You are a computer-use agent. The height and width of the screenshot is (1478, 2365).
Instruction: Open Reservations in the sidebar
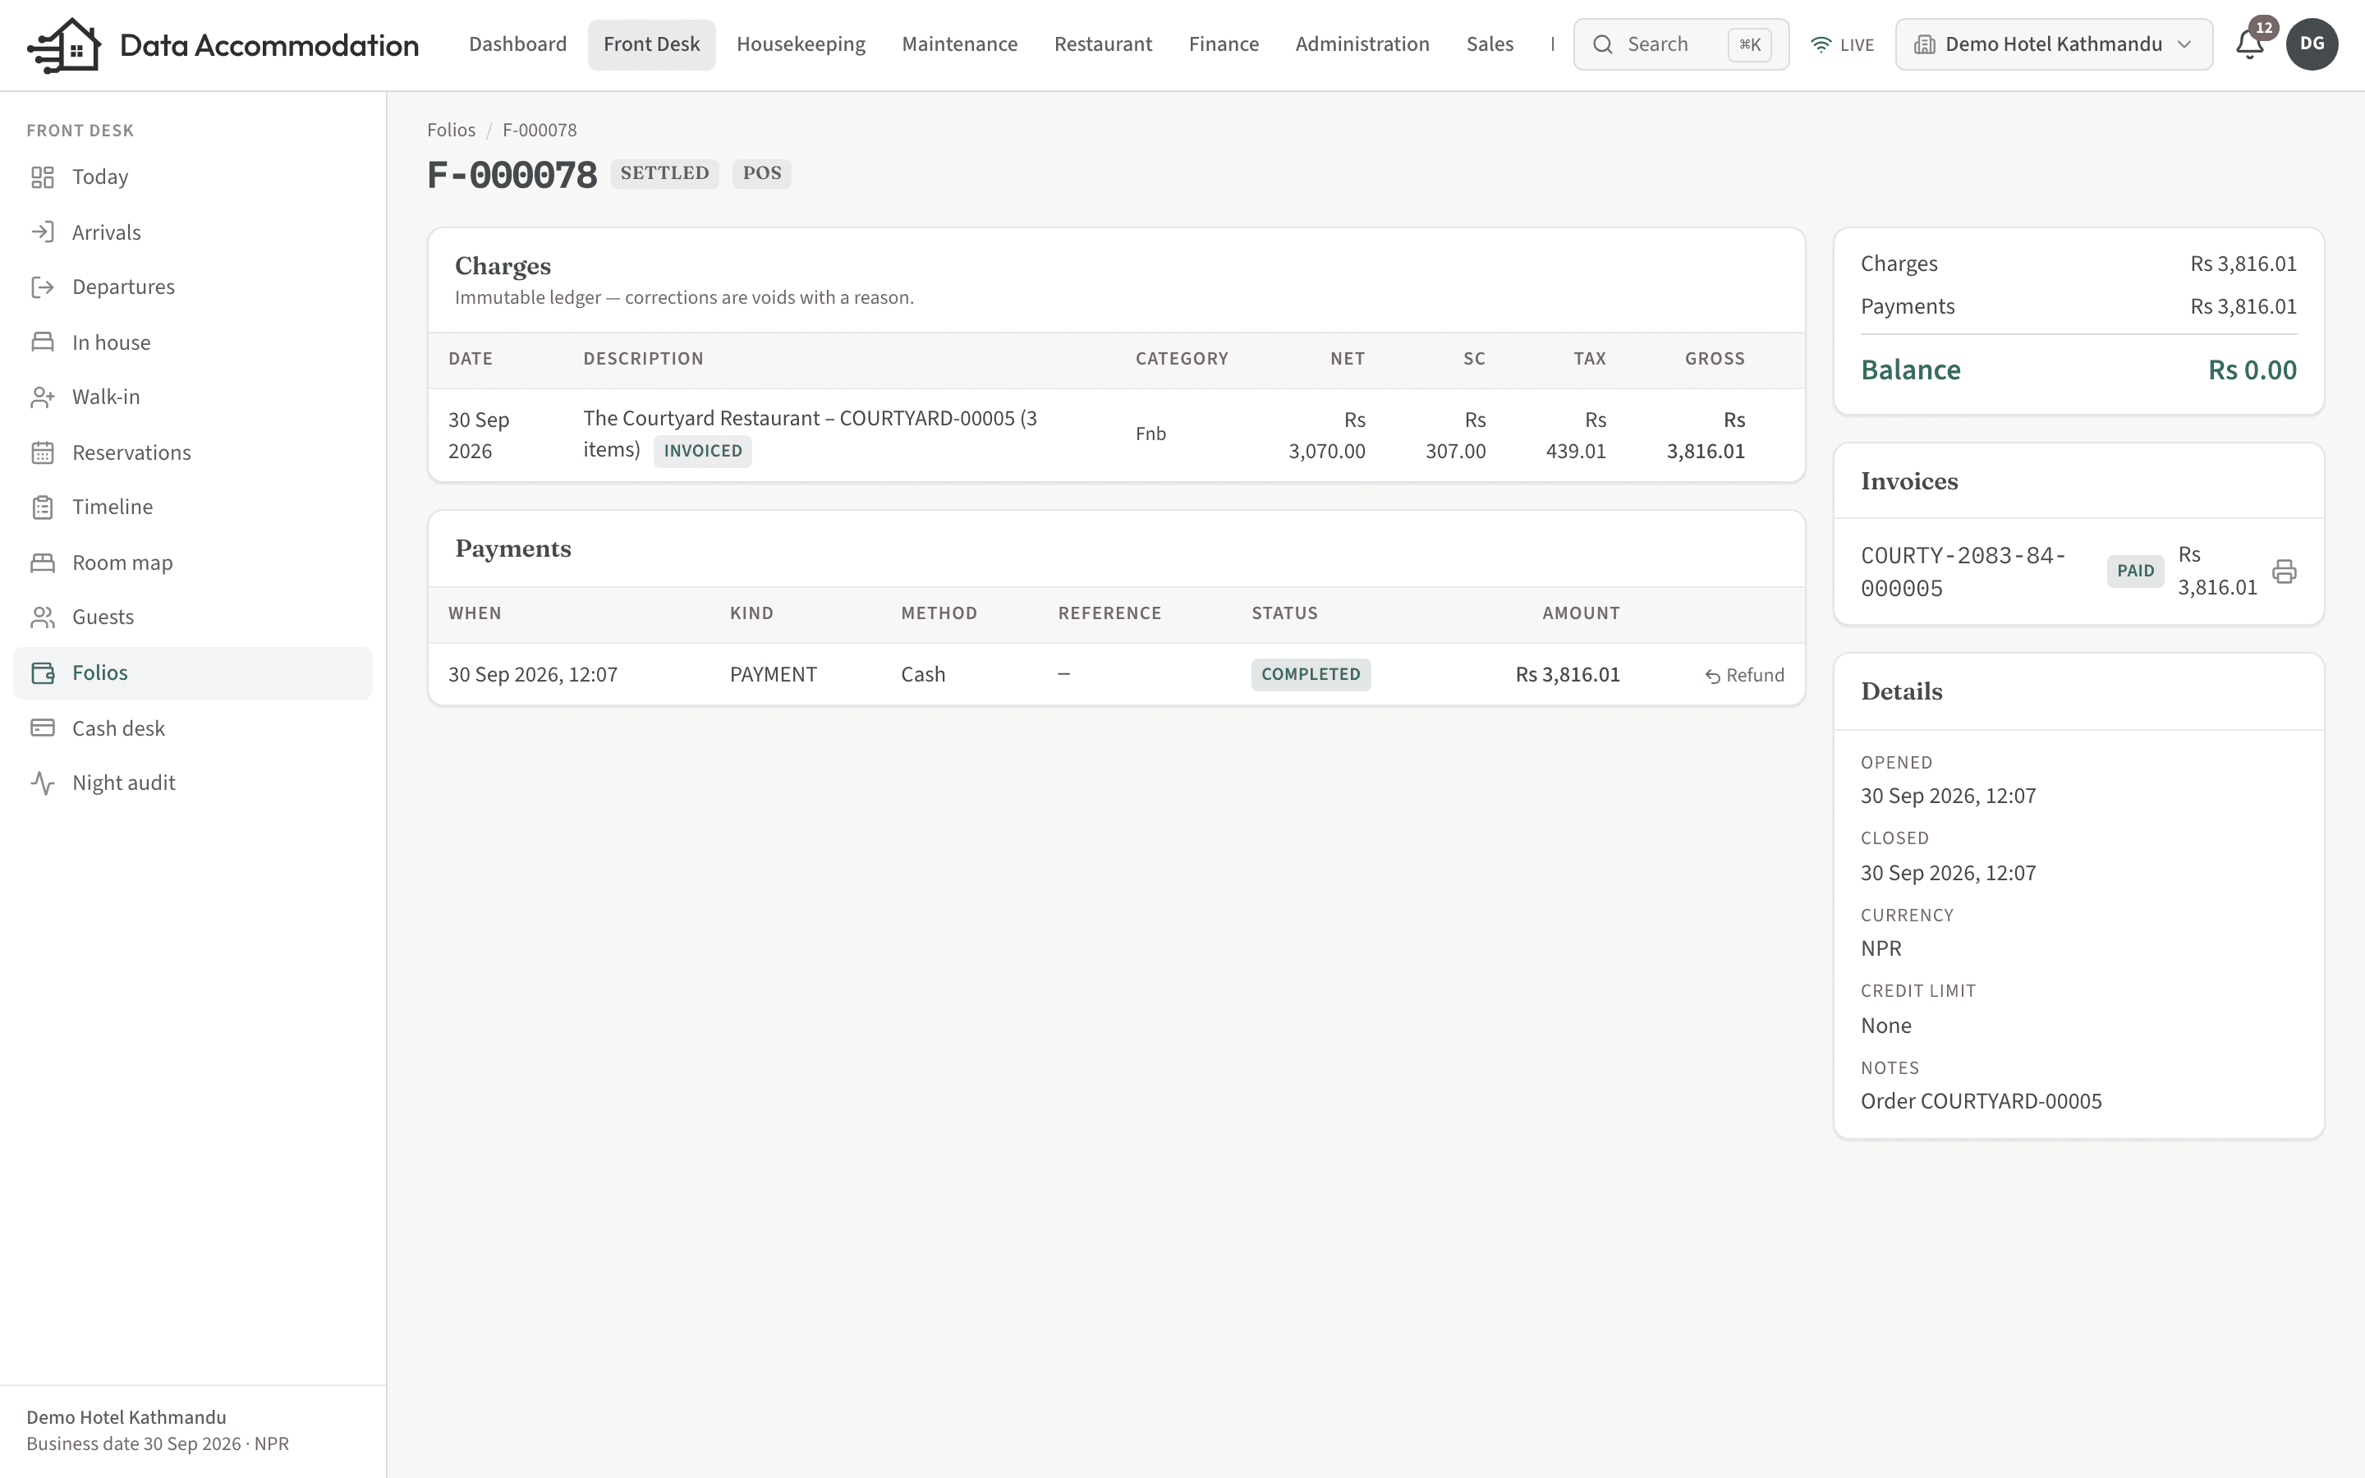click(192, 452)
